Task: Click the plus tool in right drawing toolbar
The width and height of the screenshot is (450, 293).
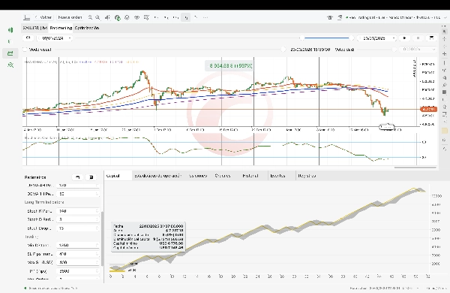Action: 445,54
